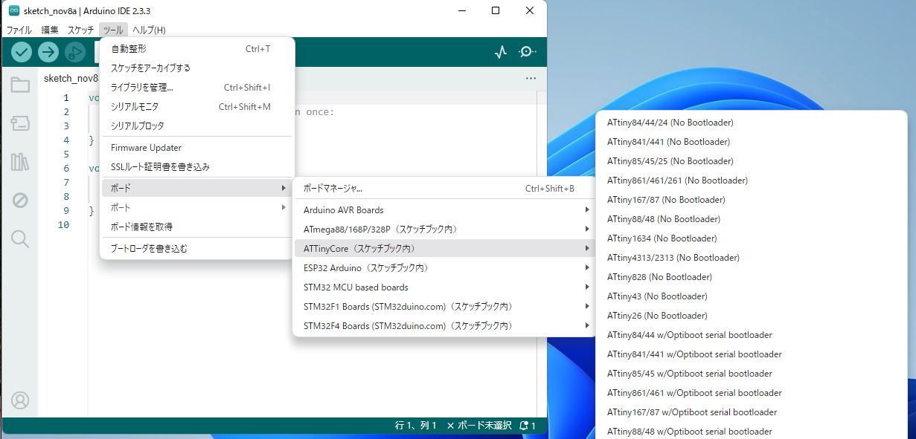Click the Verify checkmark button

coord(22,52)
